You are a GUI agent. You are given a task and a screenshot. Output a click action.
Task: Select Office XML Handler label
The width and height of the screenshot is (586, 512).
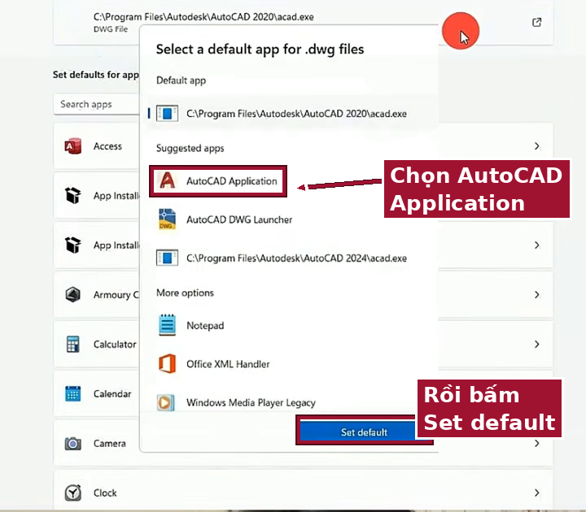point(228,364)
